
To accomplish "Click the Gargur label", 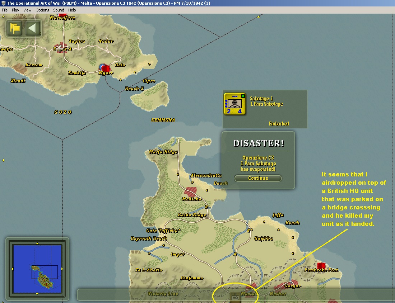I will (293, 286).
